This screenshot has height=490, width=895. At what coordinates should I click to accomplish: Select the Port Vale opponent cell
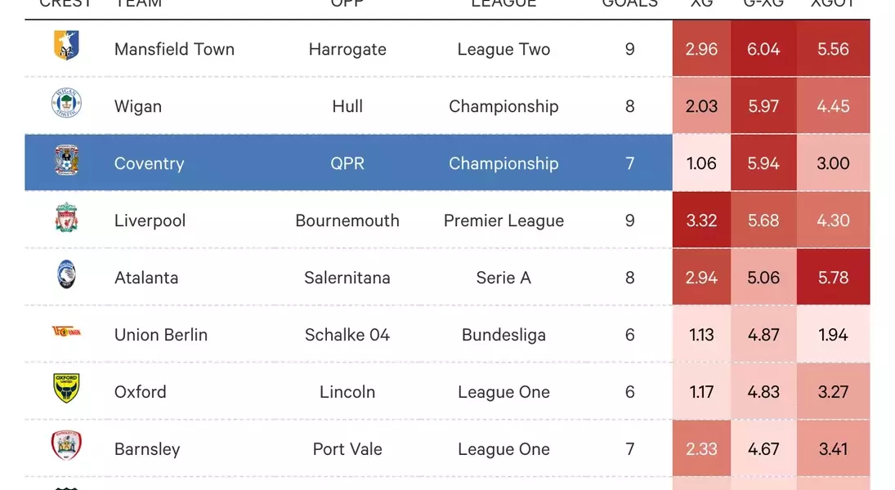pos(347,449)
